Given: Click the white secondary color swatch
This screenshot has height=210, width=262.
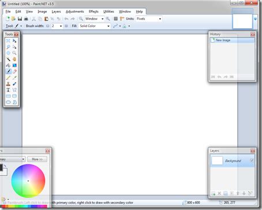Looking at the screenshot, I should [5, 172].
